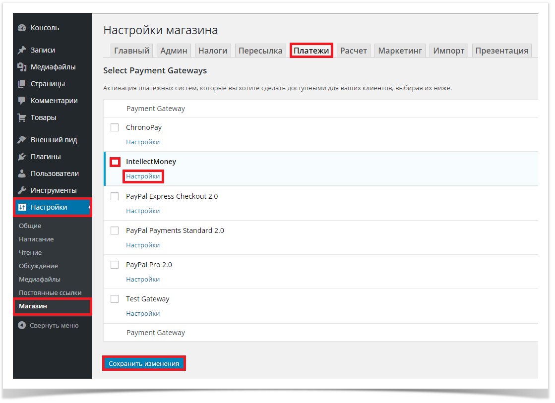Collapse the sidebar with Свернуть меню
Image resolution: width=555 pixels, height=403 pixels.
(48, 326)
